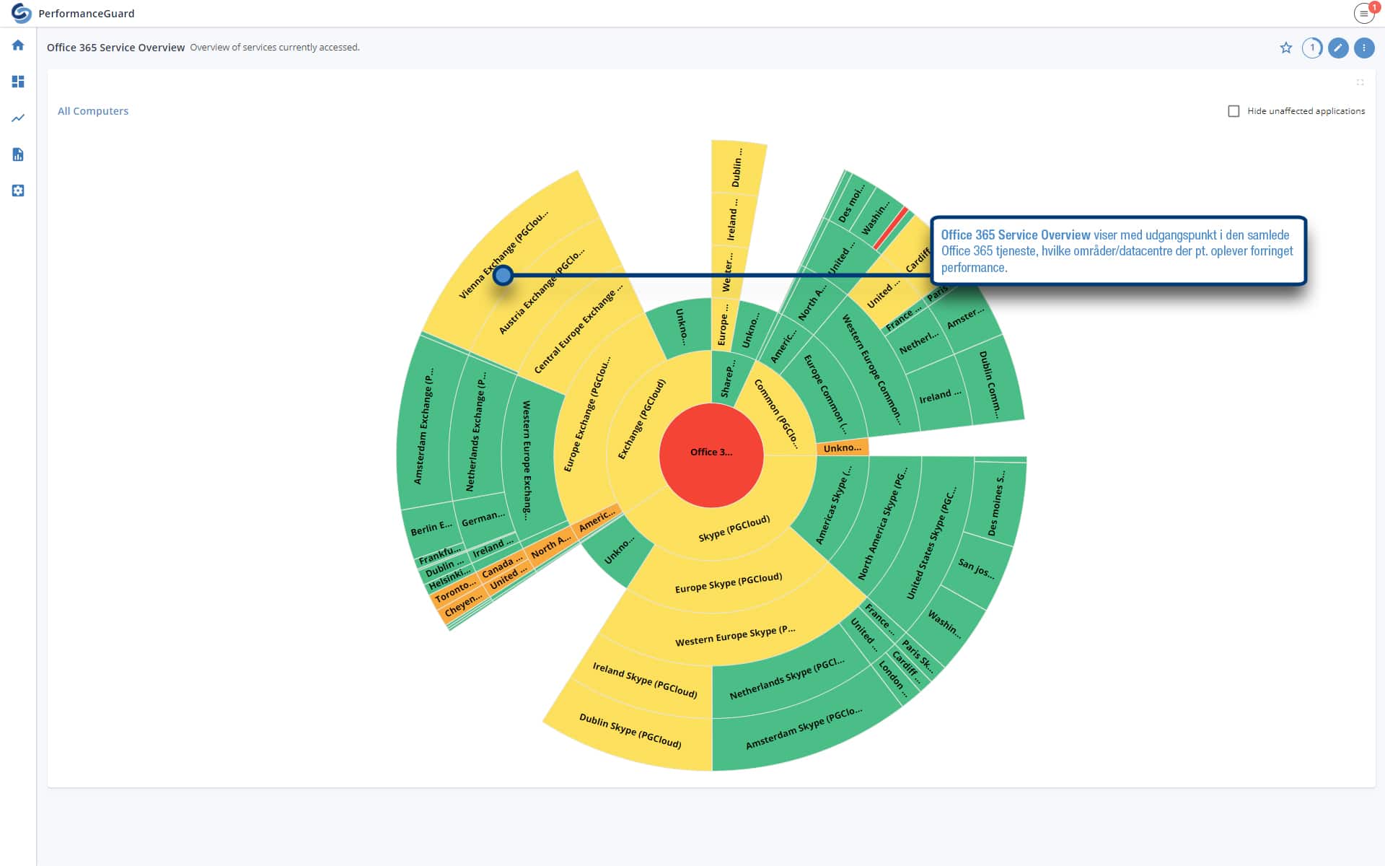Click the All Computers link
This screenshot has width=1385, height=866.
tap(93, 111)
